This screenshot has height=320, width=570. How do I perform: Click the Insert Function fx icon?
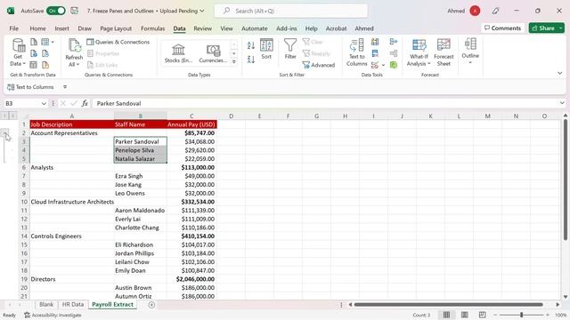(85, 103)
